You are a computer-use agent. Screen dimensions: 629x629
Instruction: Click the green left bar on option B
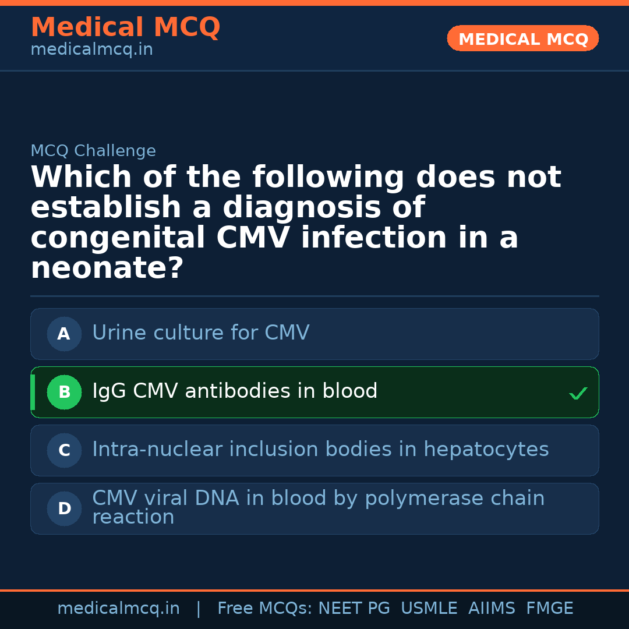(x=33, y=393)
